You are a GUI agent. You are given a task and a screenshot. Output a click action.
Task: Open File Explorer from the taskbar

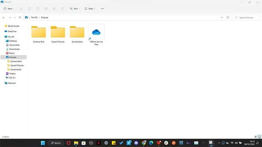tap(76, 143)
